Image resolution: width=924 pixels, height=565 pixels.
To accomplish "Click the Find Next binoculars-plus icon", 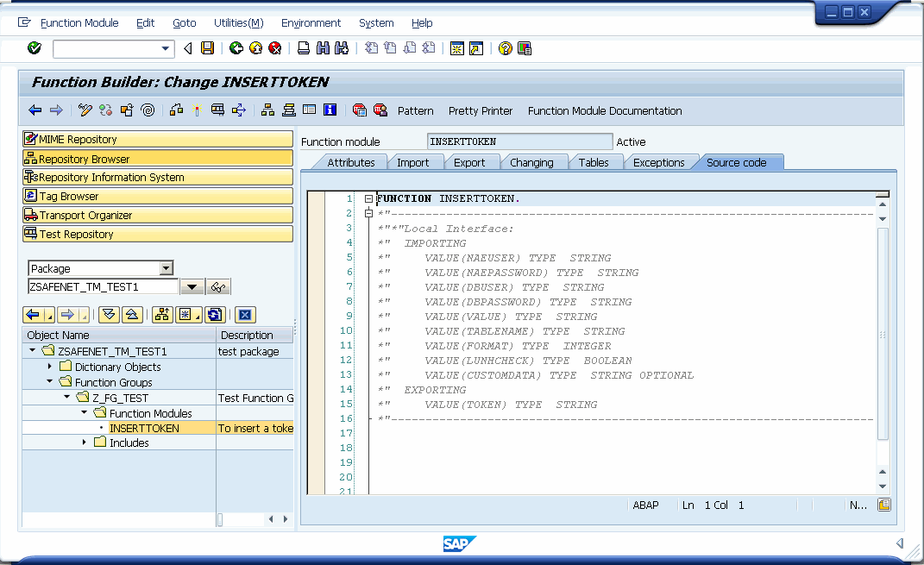I will [x=342, y=48].
